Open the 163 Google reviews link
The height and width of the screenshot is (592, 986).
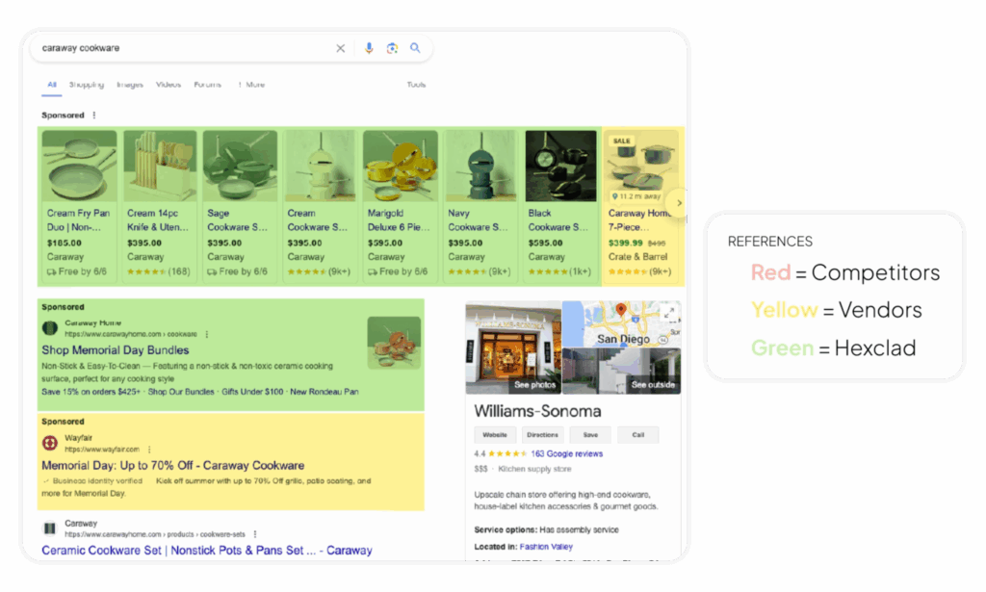coord(567,453)
